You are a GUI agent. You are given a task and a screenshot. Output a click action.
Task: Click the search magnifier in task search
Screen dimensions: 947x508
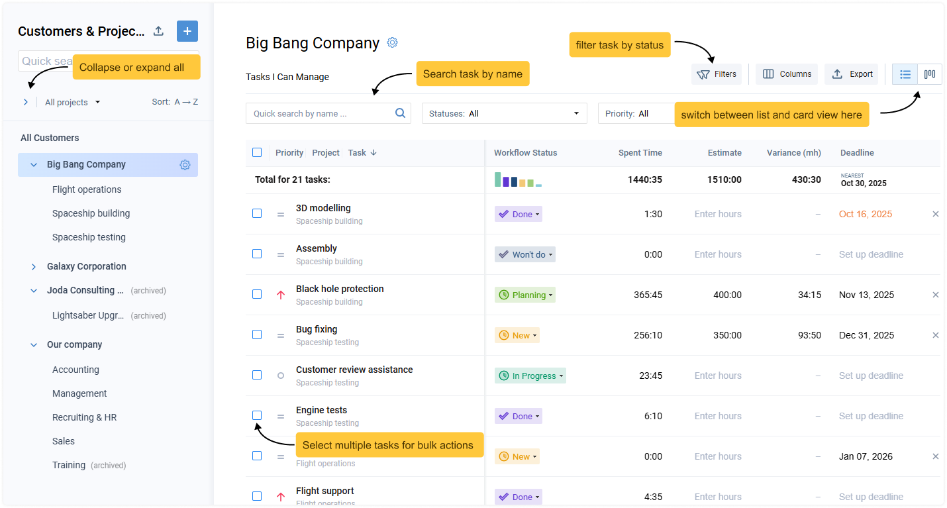400,113
